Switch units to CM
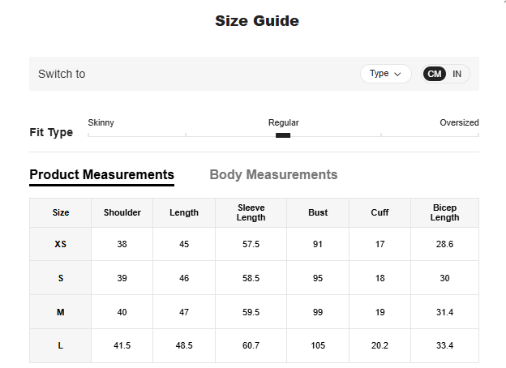506x368 pixels. (435, 74)
